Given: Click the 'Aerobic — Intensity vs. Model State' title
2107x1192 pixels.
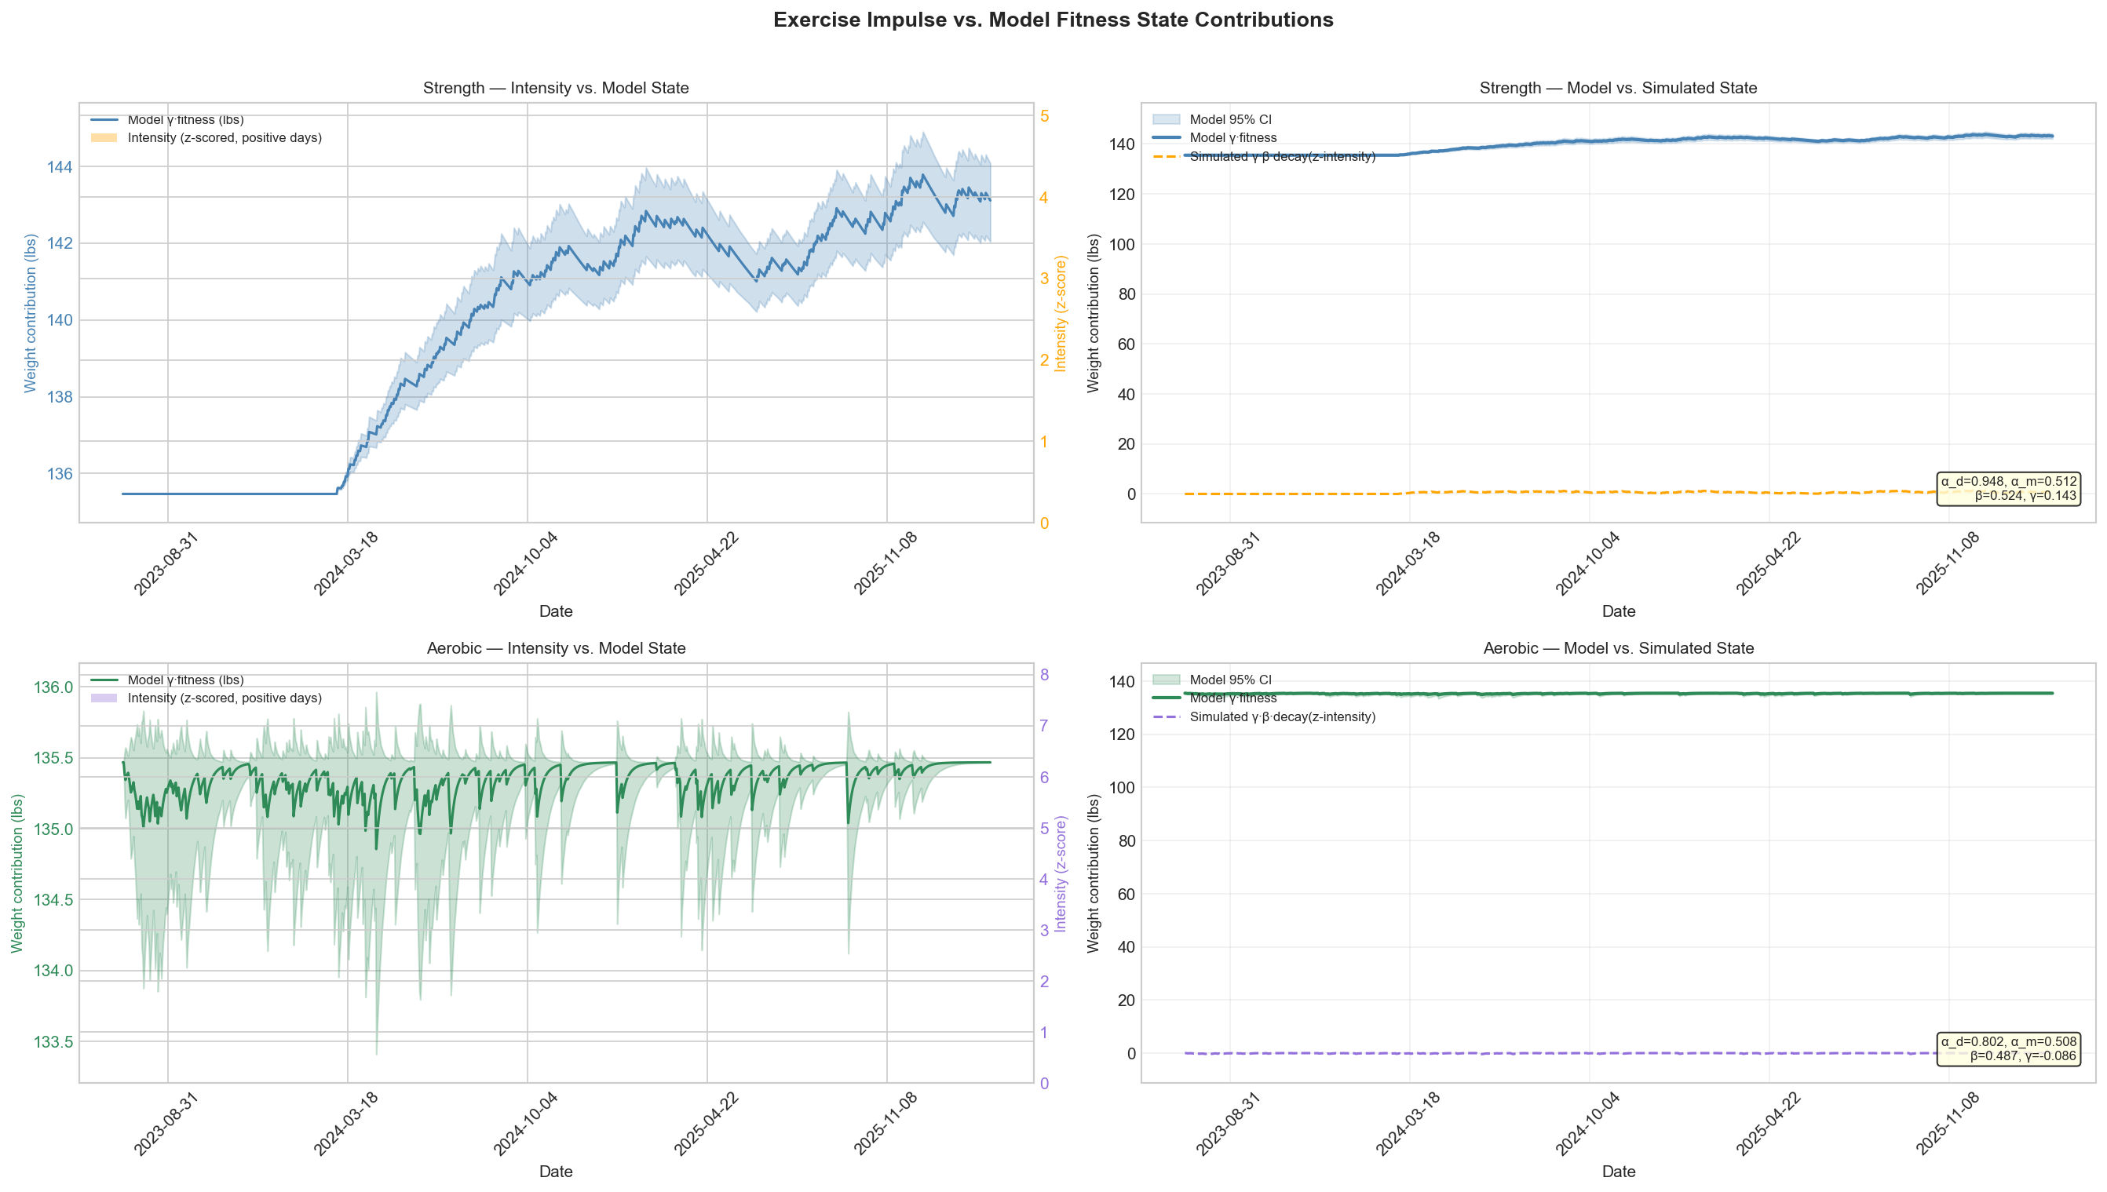Looking at the screenshot, I should click(555, 648).
